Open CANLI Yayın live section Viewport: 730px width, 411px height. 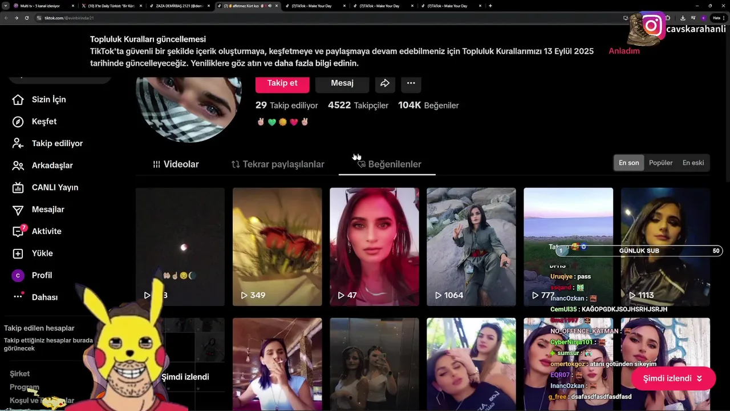45,187
